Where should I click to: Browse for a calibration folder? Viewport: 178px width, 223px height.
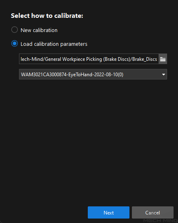[163, 59]
